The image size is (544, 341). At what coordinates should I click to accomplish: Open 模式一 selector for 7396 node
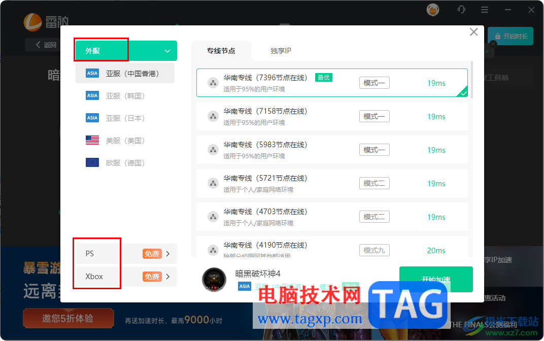click(375, 83)
